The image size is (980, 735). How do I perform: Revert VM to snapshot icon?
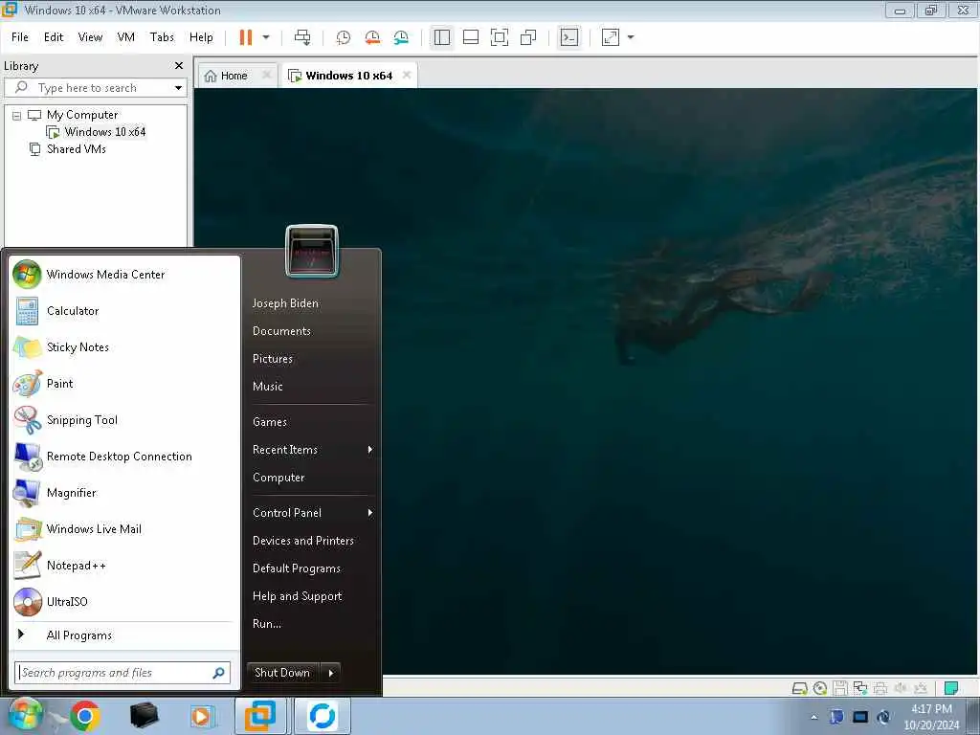372,37
